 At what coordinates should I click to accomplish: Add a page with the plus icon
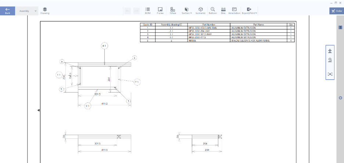(x=340, y=98)
